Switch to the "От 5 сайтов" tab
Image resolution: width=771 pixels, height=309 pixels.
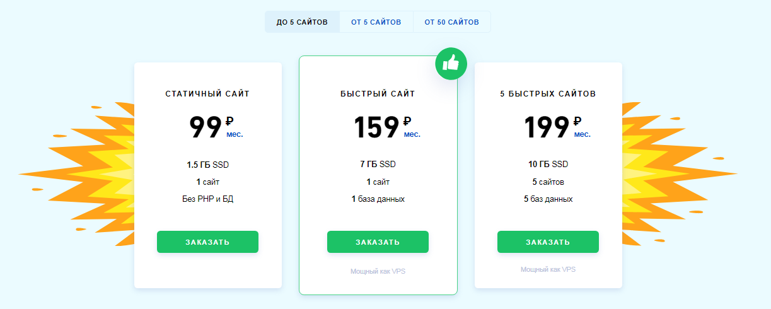(376, 22)
